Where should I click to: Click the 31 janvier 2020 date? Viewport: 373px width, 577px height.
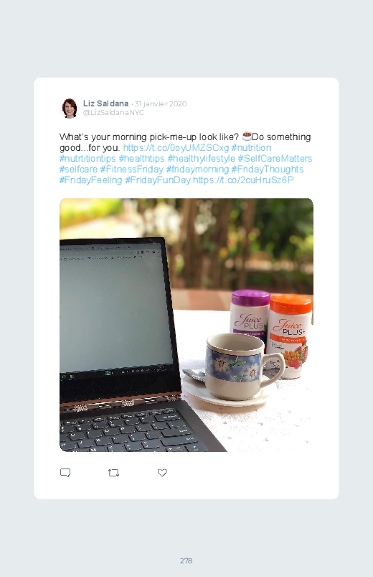click(x=161, y=103)
